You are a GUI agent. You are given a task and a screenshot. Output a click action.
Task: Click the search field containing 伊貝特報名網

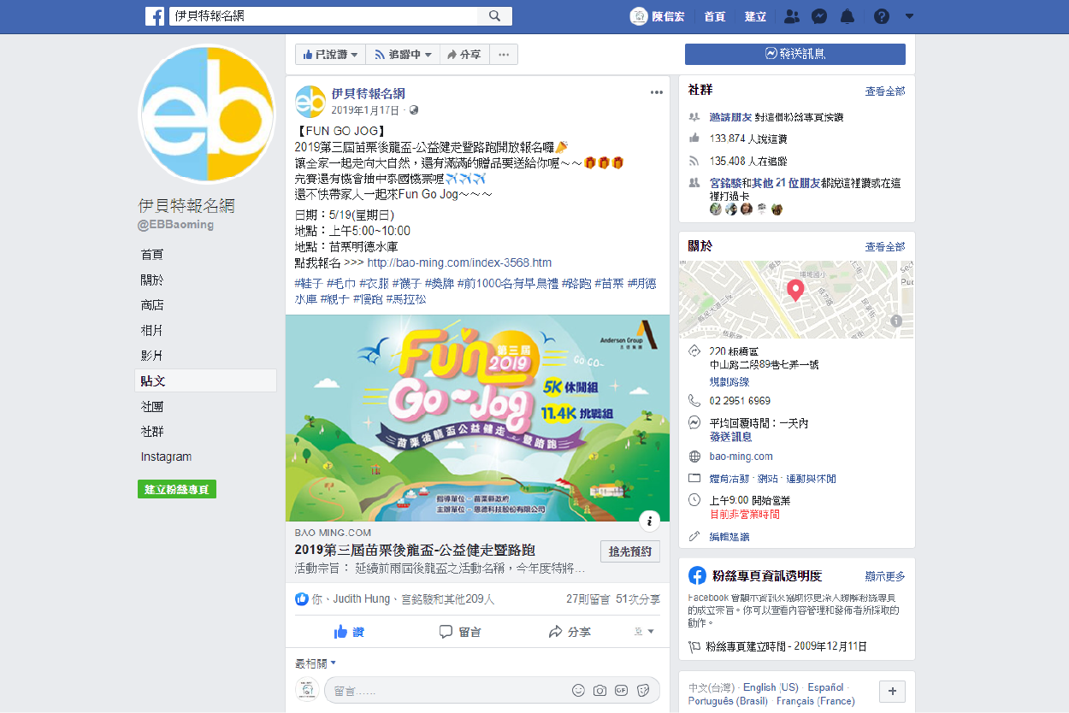pyautogui.click(x=324, y=16)
